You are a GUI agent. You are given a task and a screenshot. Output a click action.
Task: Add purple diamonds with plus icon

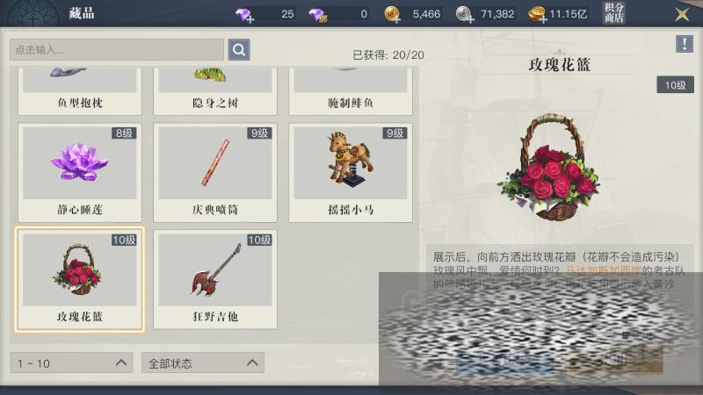(245, 14)
